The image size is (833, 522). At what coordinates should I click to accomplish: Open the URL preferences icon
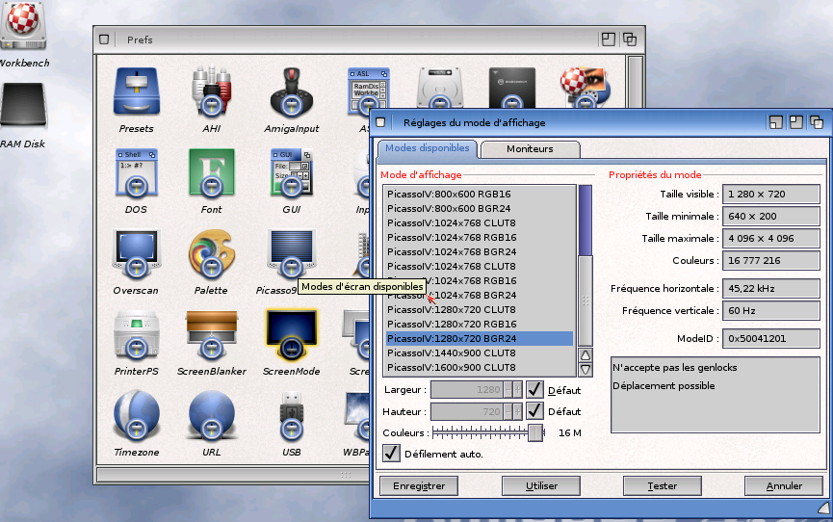coord(212,415)
